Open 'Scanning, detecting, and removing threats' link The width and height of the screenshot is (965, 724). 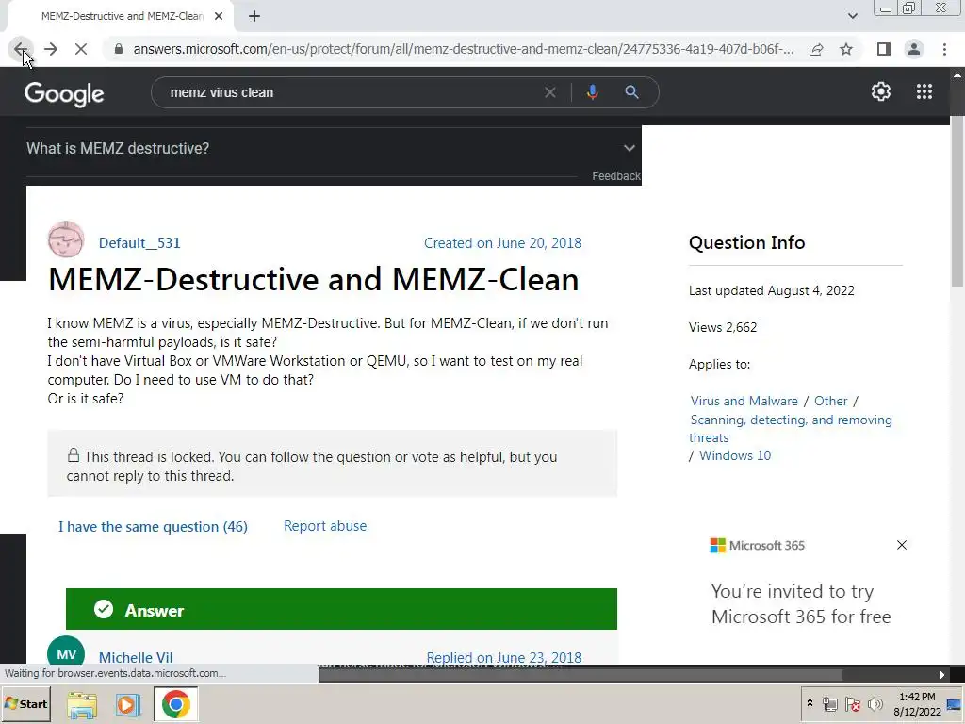tap(791, 429)
